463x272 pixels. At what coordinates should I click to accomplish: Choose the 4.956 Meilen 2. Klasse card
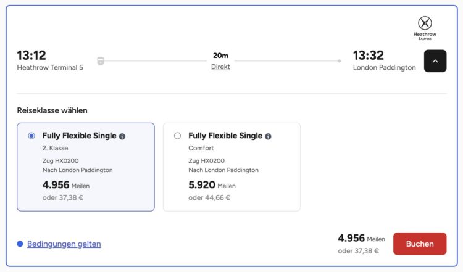click(86, 167)
